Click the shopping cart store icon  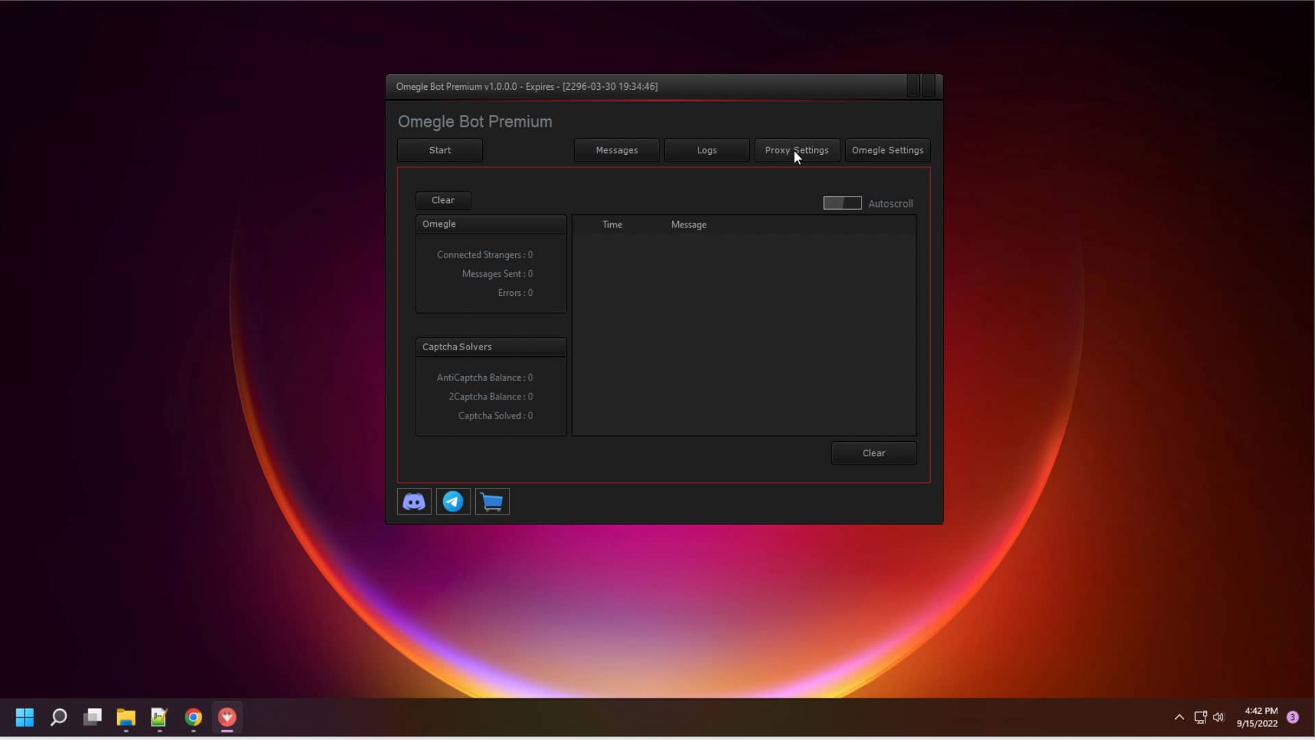click(492, 502)
